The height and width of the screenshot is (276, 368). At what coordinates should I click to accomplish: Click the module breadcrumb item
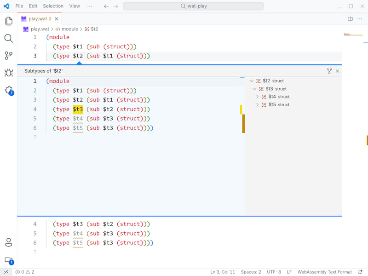point(69,29)
